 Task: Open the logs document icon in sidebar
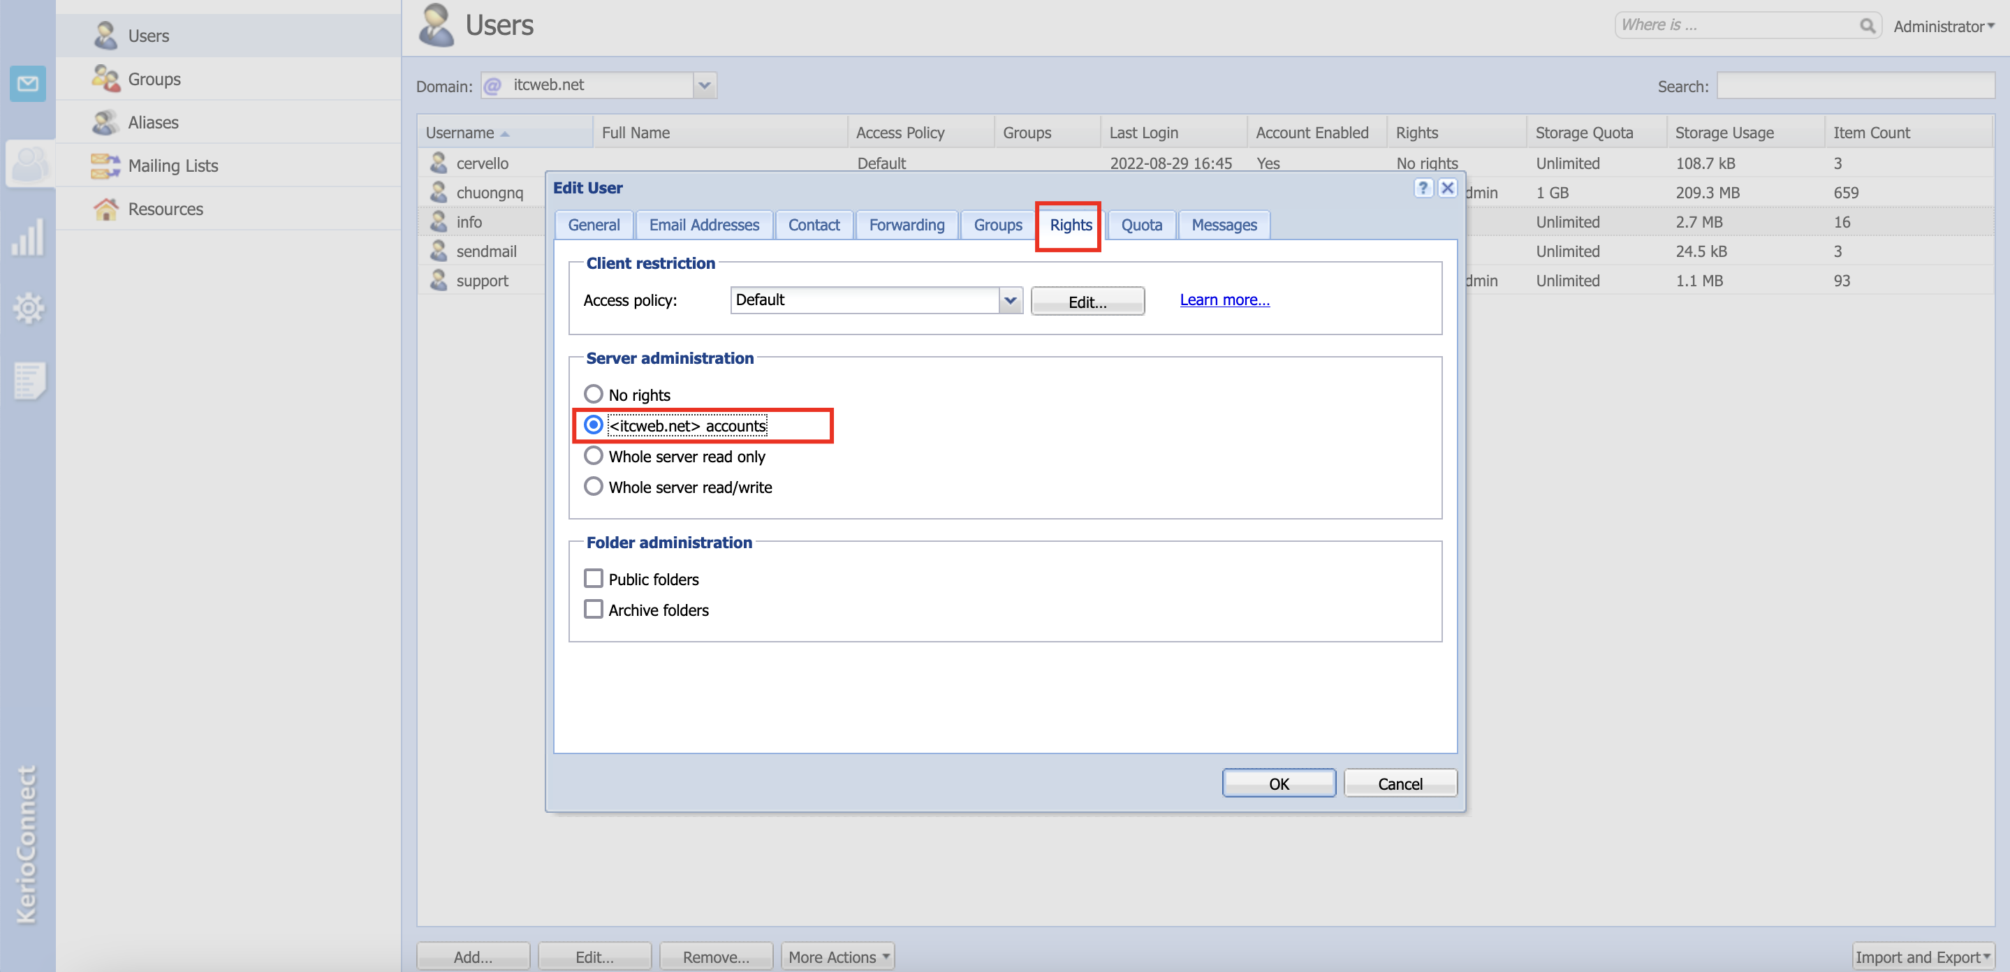click(29, 381)
